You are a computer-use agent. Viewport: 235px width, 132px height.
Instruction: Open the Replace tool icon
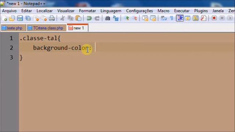click(116, 18)
